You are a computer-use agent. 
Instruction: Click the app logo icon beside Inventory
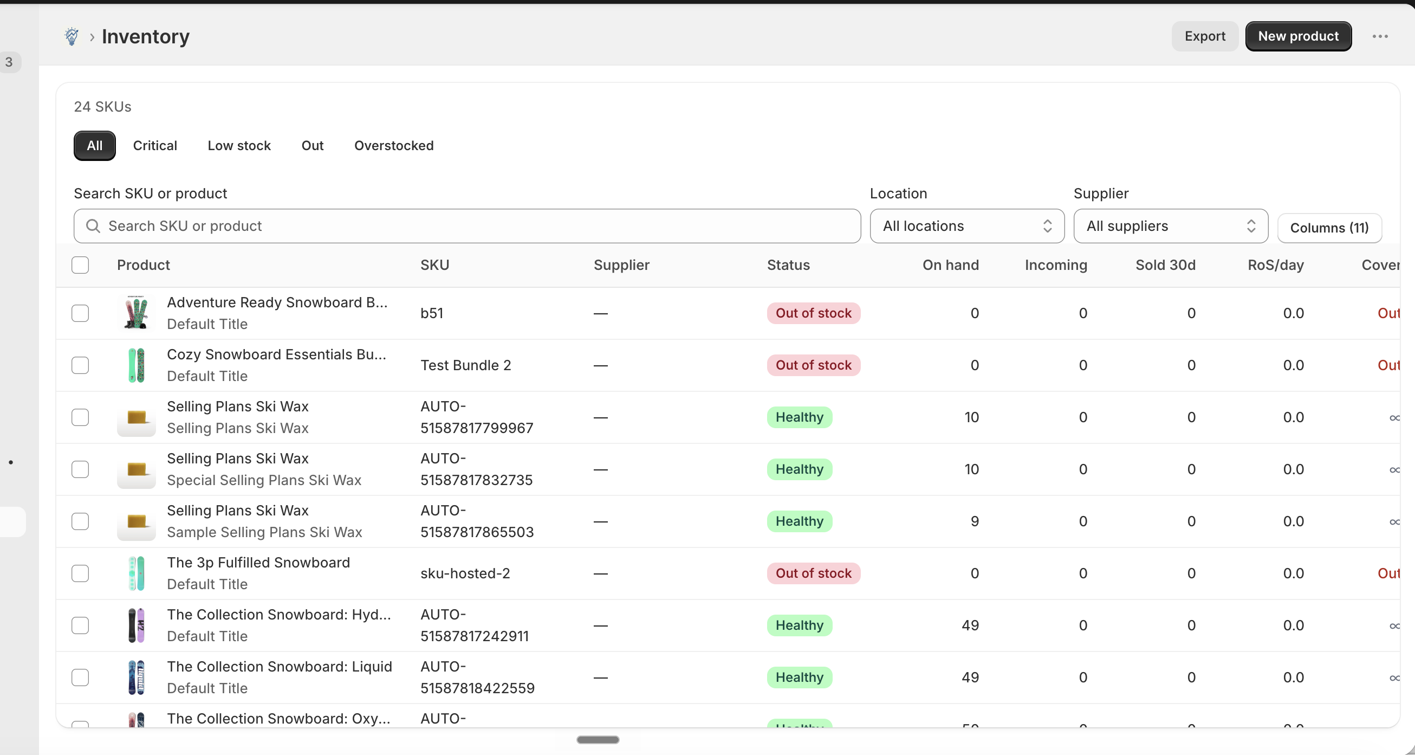point(72,36)
